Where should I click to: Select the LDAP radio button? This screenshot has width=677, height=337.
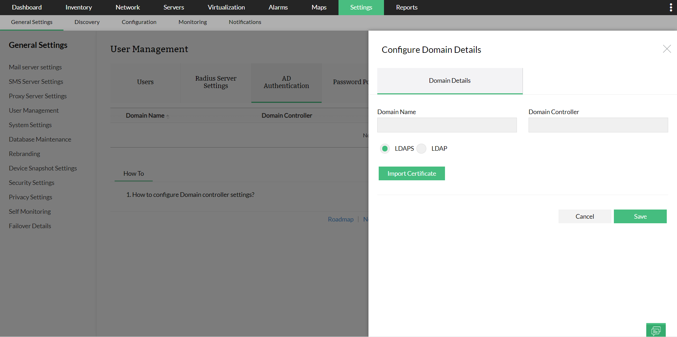(421, 149)
